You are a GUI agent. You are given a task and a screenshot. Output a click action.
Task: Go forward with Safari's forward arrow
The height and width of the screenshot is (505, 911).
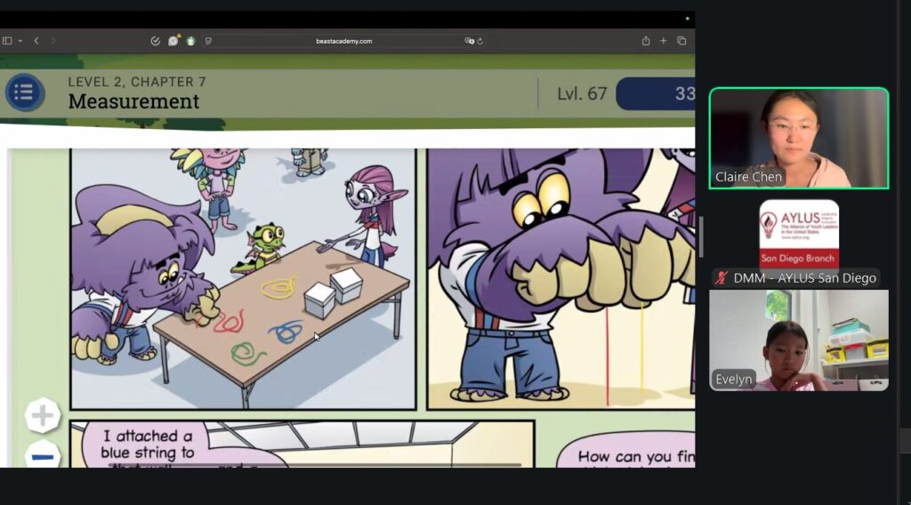(53, 41)
